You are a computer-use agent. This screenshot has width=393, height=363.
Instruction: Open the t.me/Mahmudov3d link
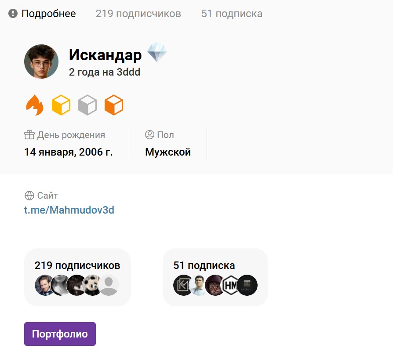(x=69, y=210)
